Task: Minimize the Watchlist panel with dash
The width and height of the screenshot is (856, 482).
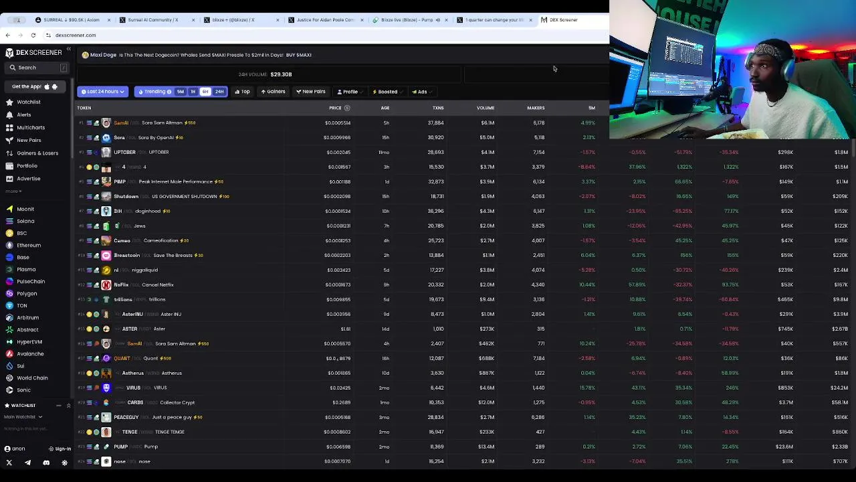Action: coord(58,406)
